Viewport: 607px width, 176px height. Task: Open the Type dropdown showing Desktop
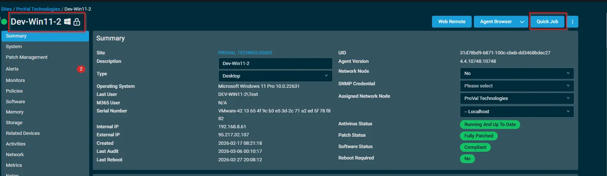tap(275, 76)
